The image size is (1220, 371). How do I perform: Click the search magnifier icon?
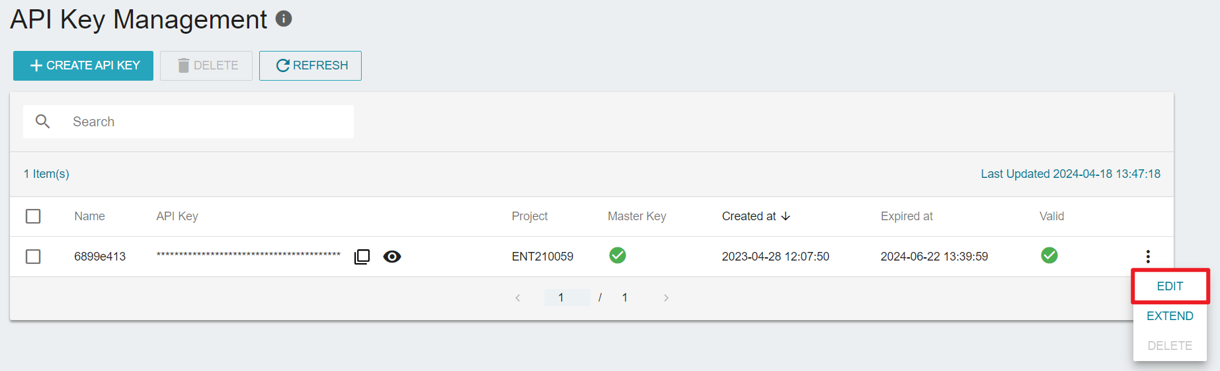[x=43, y=121]
